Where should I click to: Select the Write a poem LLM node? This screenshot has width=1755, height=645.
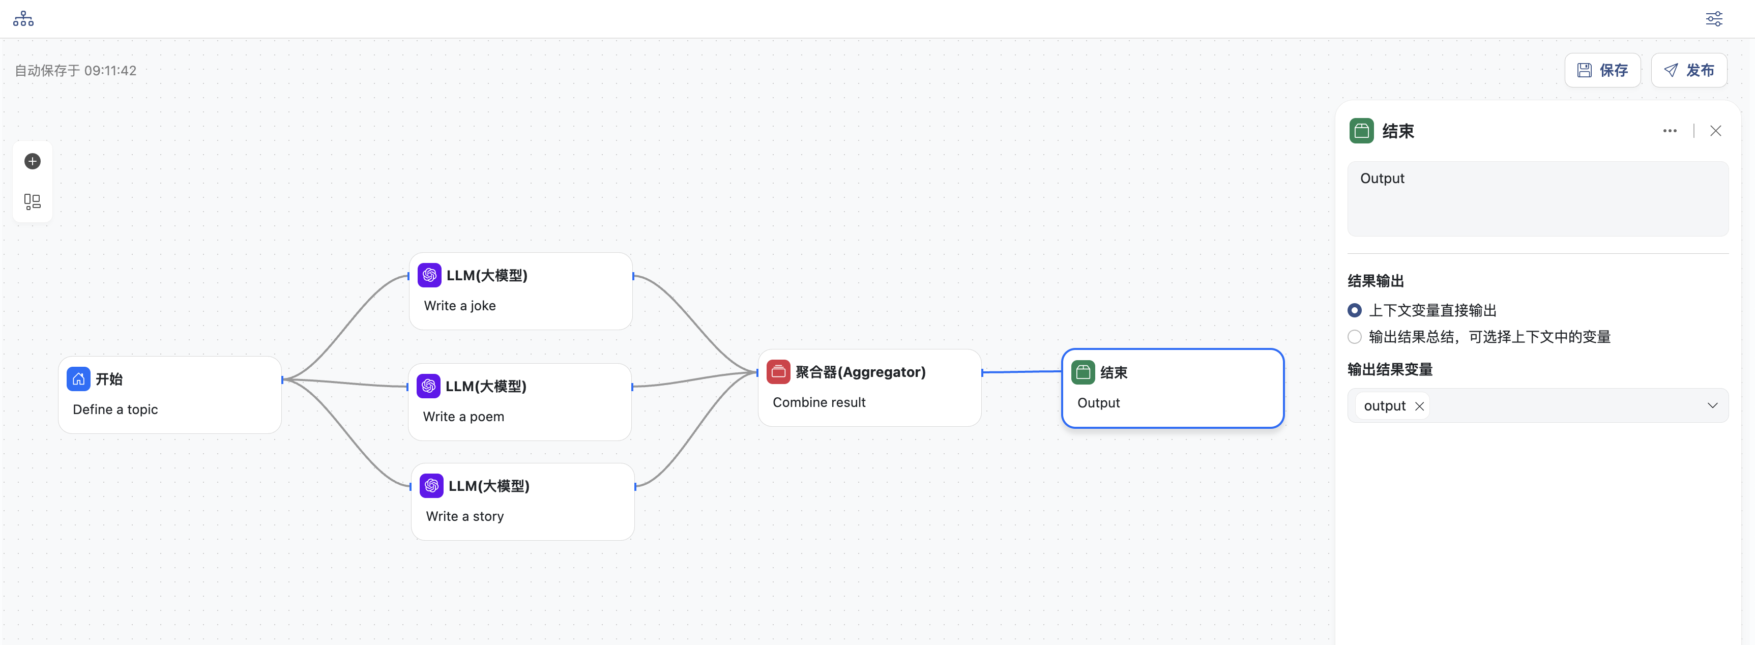pyautogui.click(x=519, y=402)
